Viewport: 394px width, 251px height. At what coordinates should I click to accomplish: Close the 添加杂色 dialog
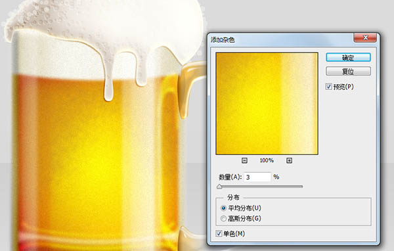365,37
